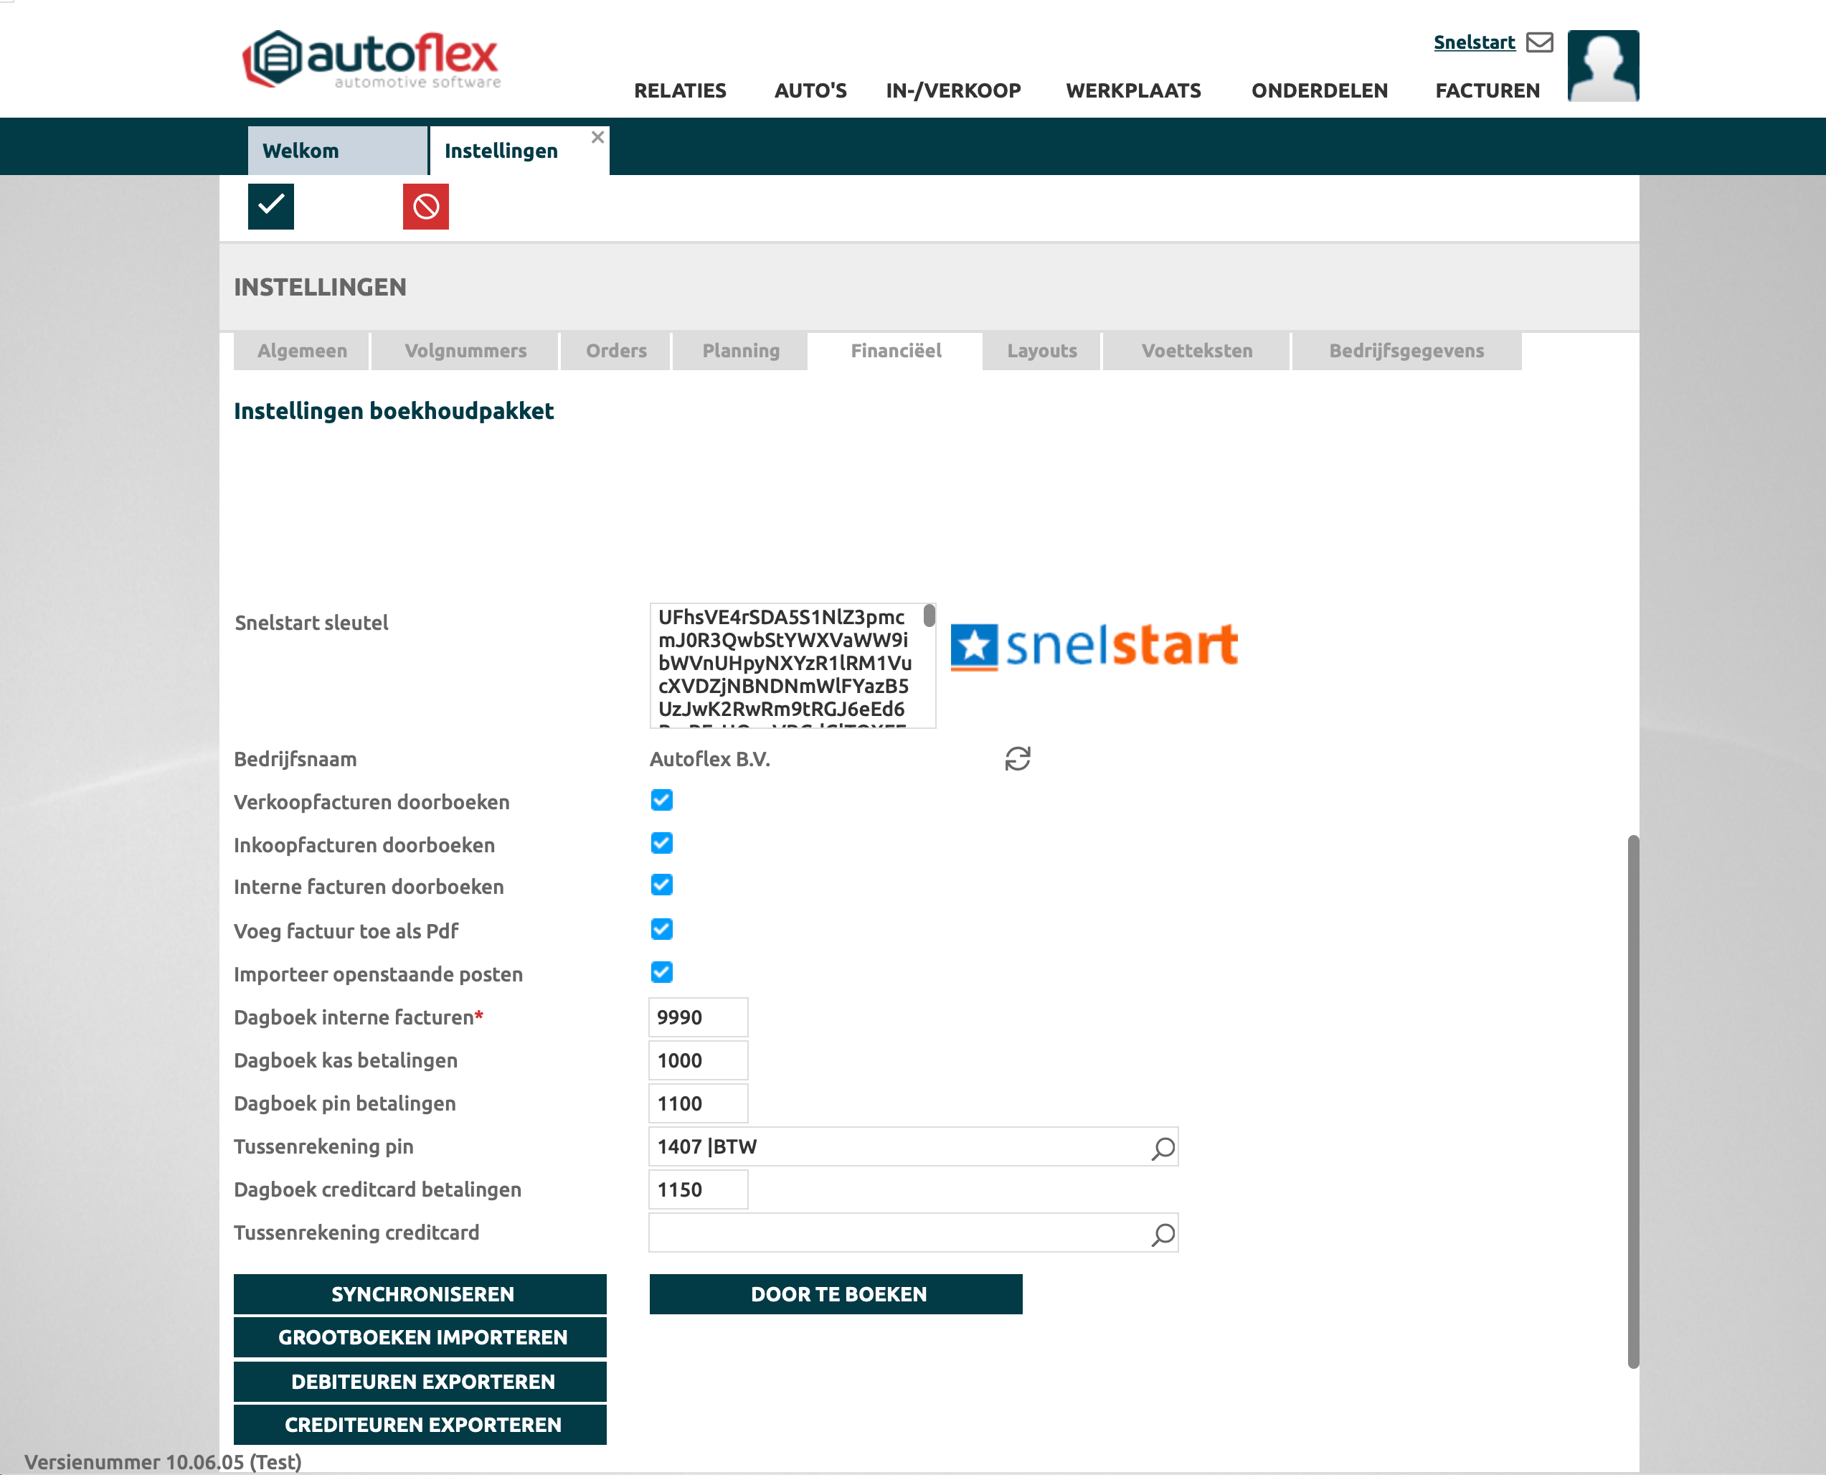Click the Autoflex logo

coord(371,60)
